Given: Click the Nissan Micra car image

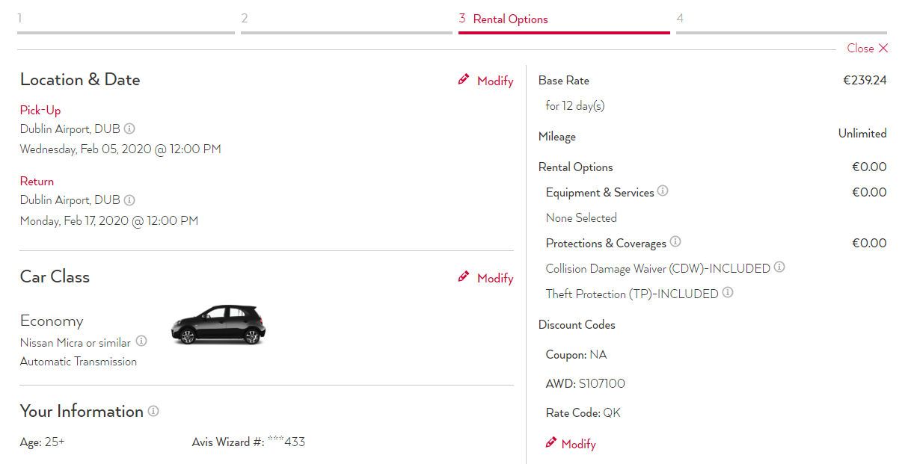Looking at the screenshot, I should tap(218, 325).
